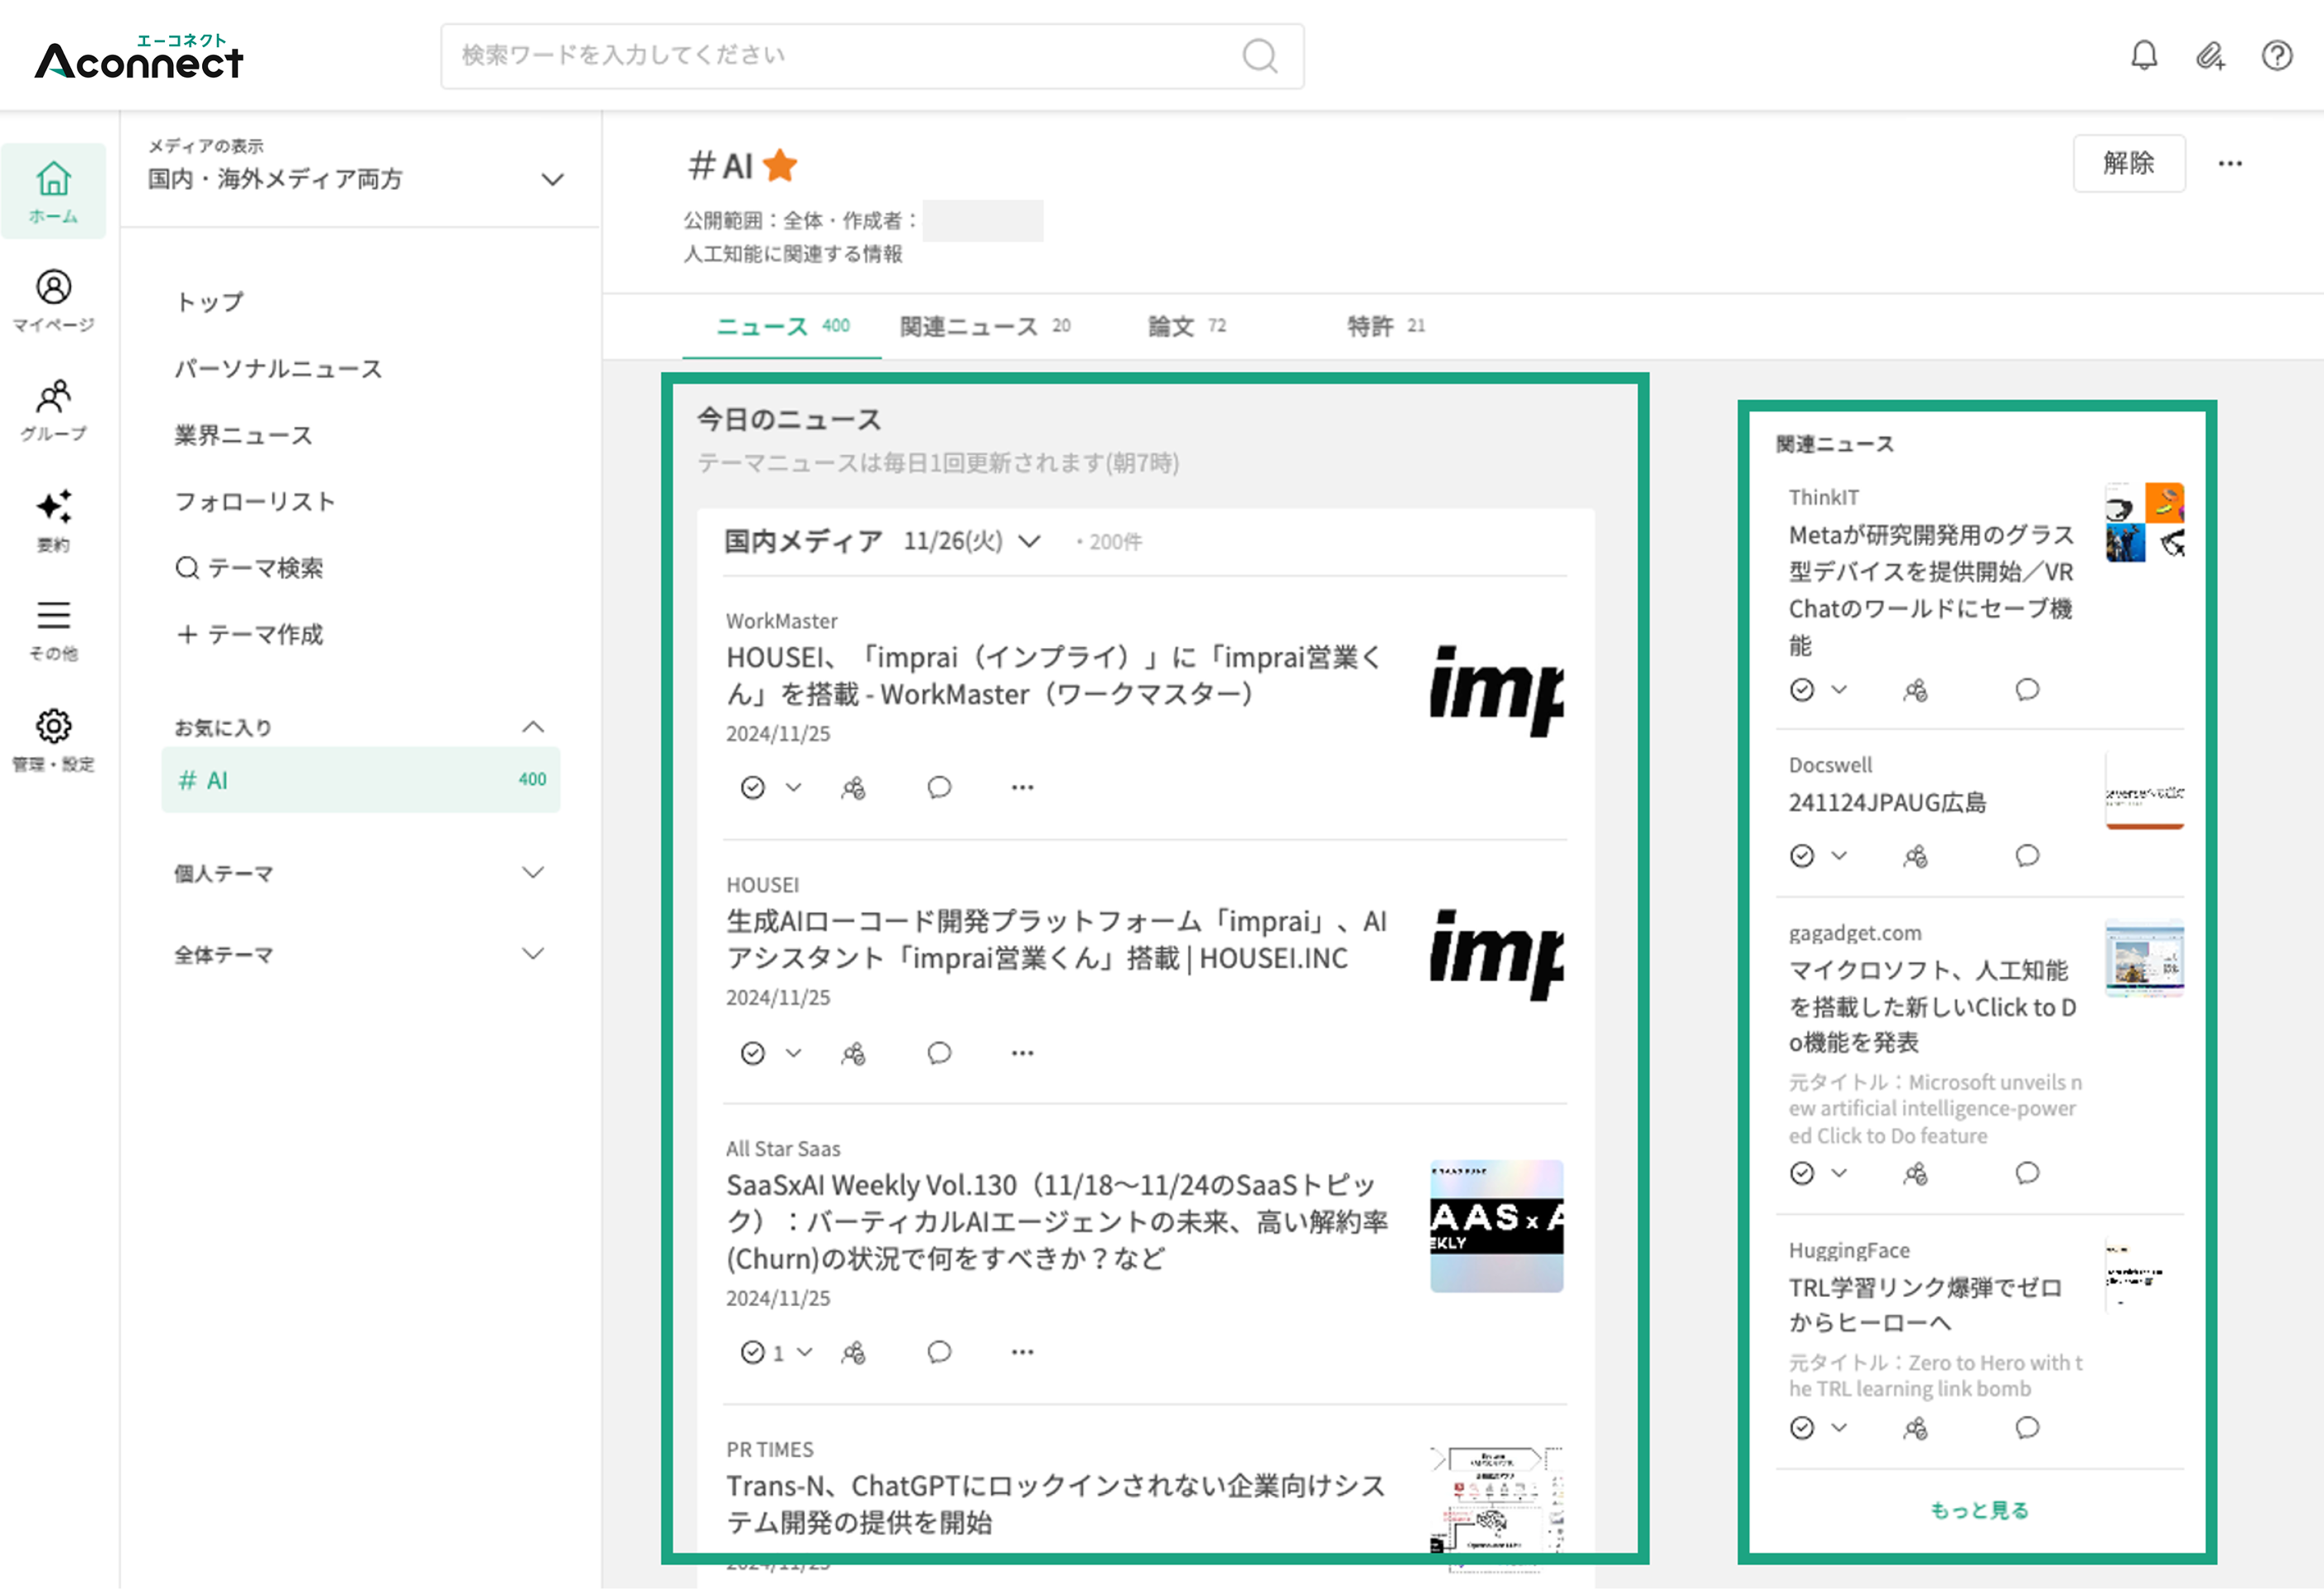This screenshot has height=1591, width=2324.
Task: Click ＋テーマ作成
Action: (x=249, y=635)
